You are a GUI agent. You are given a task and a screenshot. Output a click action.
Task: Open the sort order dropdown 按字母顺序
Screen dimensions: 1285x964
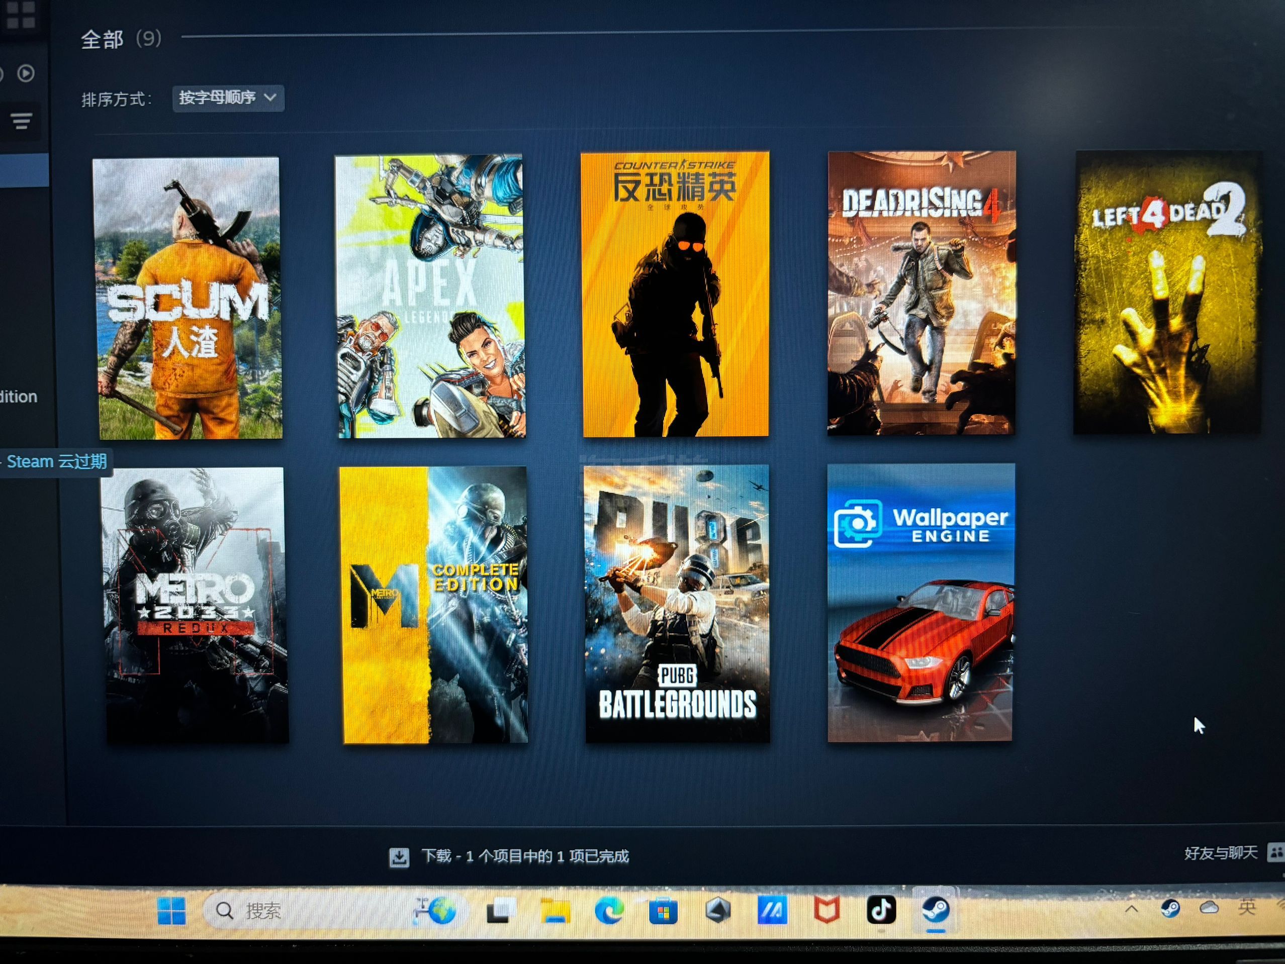click(x=228, y=98)
